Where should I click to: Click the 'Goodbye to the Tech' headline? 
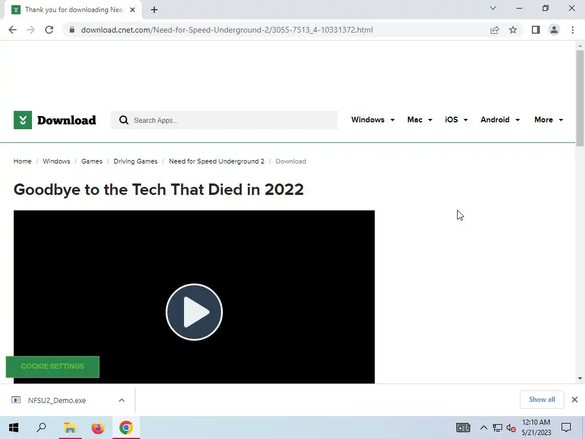(x=159, y=190)
